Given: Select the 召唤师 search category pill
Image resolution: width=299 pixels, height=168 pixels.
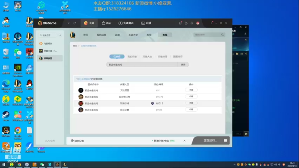Looking at the screenshot, I should (117, 57).
